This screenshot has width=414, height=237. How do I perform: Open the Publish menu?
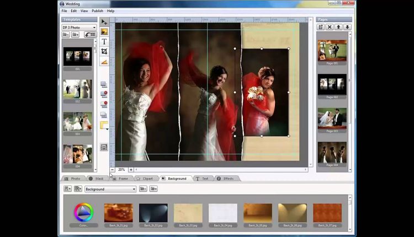(x=97, y=11)
